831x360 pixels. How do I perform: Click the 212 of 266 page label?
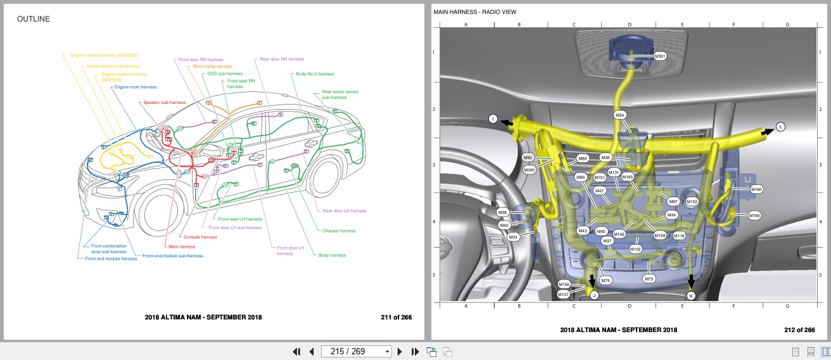(799, 330)
